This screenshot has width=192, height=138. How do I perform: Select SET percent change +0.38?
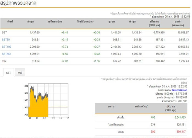[97, 33]
